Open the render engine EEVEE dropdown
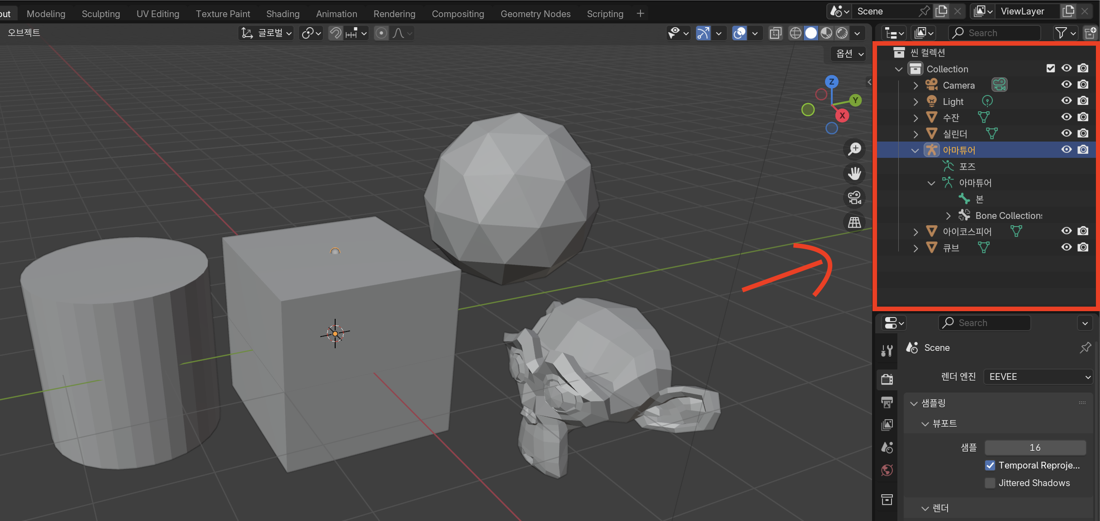The width and height of the screenshot is (1100, 521). pyautogui.click(x=1038, y=377)
